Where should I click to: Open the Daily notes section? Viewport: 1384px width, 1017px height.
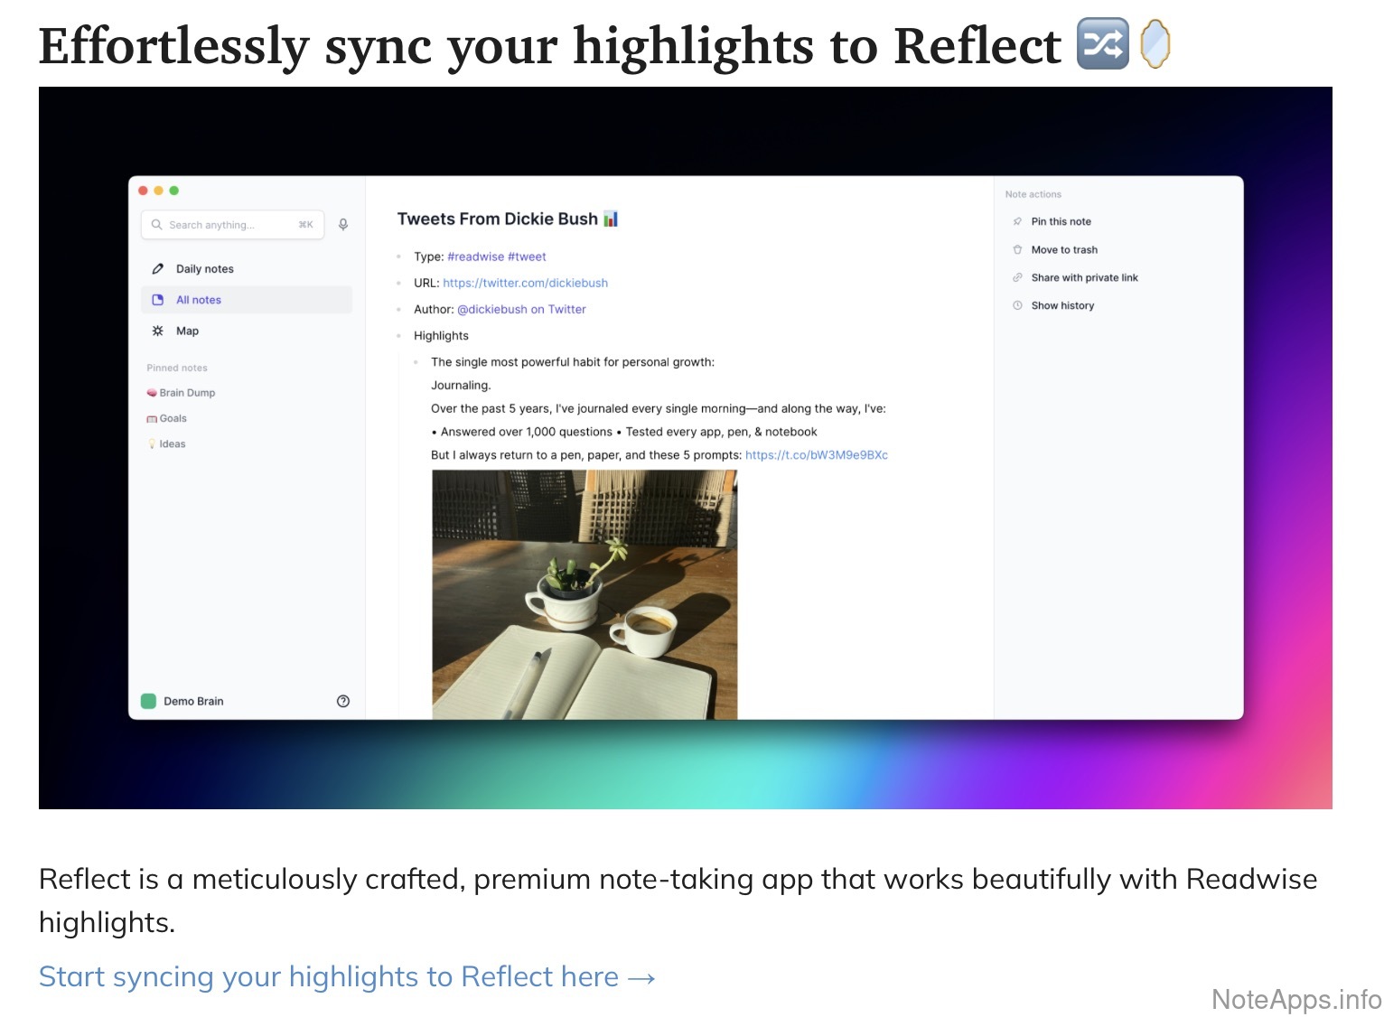(x=205, y=269)
